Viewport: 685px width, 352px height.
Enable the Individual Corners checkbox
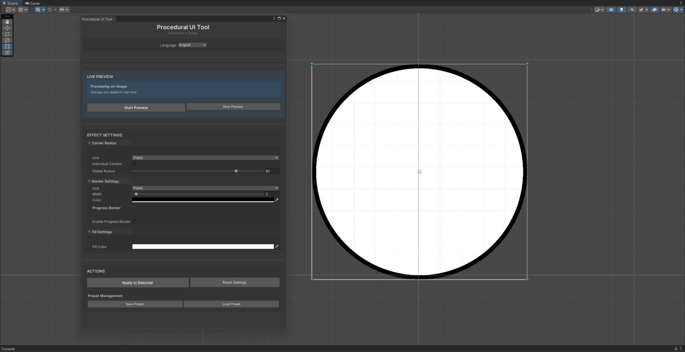click(x=135, y=164)
